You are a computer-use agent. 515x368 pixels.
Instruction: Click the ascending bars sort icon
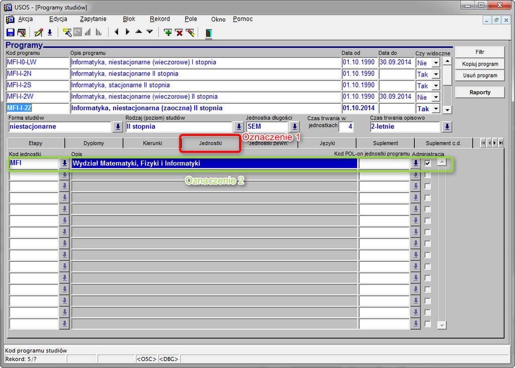pyautogui.click(x=88, y=33)
